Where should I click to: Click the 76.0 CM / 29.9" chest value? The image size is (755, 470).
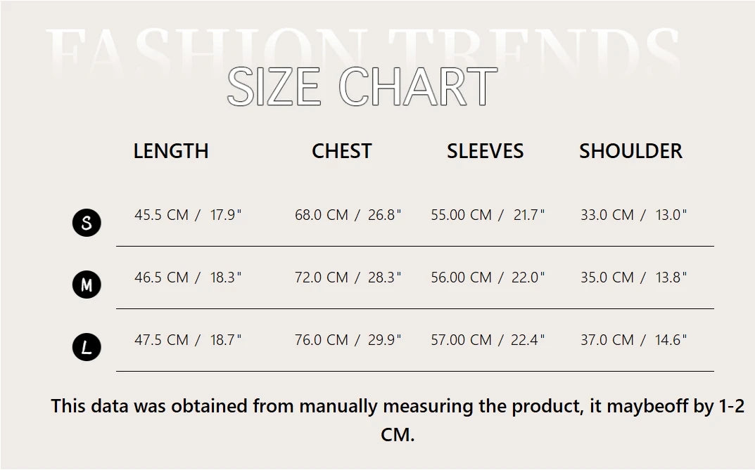pyautogui.click(x=348, y=339)
